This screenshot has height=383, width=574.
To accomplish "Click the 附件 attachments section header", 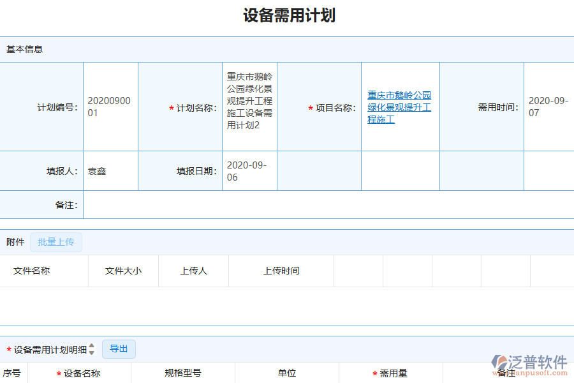I will [x=15, y=242].
